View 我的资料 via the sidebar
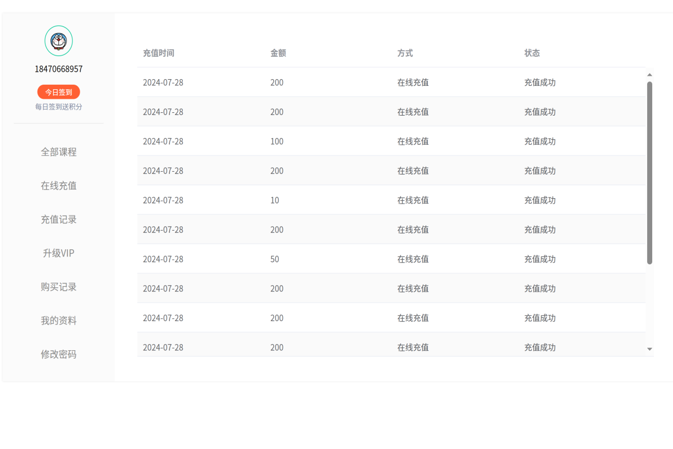 [x=58, y=320]
